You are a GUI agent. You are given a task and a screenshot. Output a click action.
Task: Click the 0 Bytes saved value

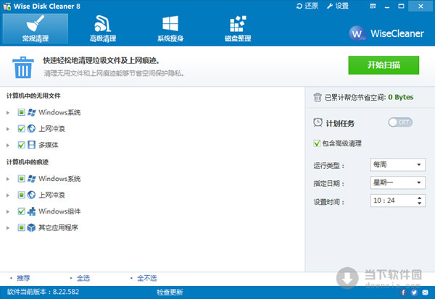400,97
